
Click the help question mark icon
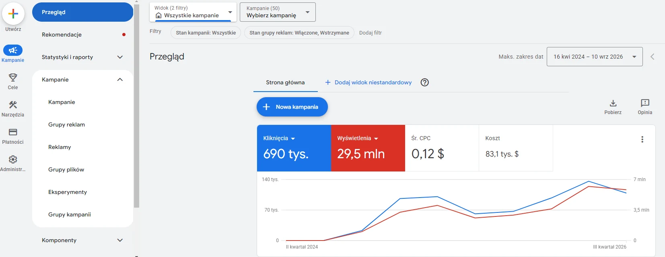coord(424,82)
